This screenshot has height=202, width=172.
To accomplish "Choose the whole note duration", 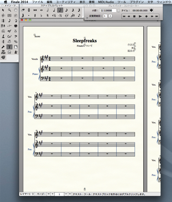I will [41, 10].
